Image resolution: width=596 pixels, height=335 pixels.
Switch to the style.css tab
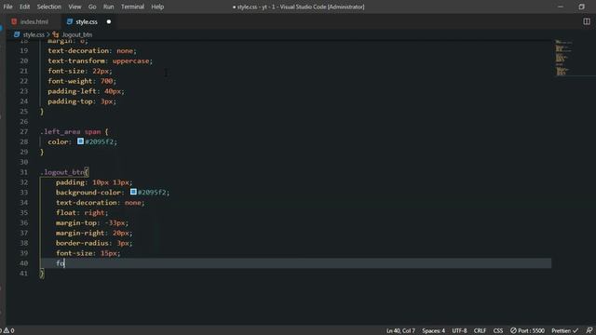87,21
